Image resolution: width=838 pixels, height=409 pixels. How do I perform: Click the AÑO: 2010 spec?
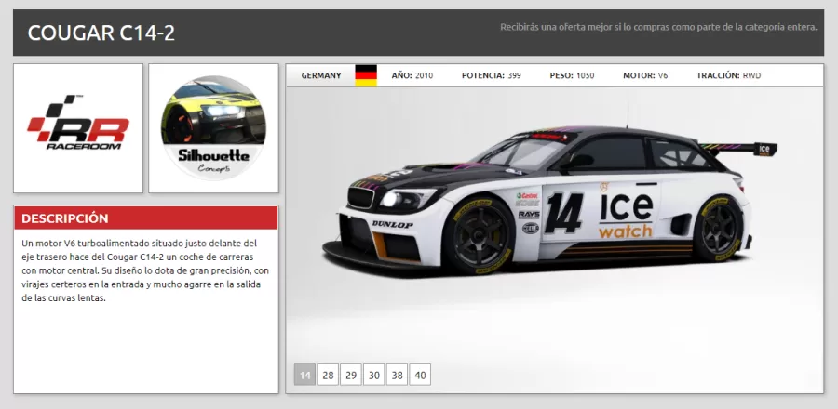point(412,75)
